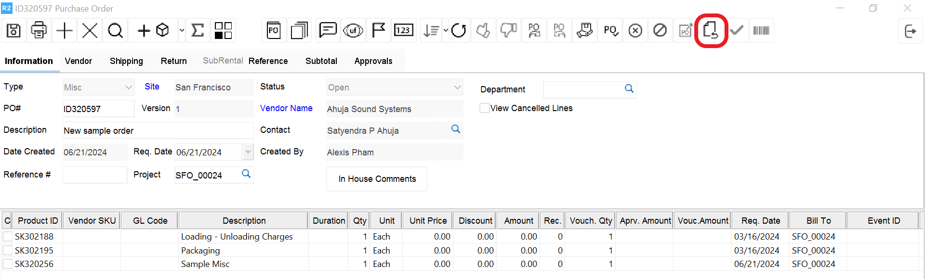Click the exit door icon
The width and height of the screenshot is (925, 279).
tap(910, 31)
